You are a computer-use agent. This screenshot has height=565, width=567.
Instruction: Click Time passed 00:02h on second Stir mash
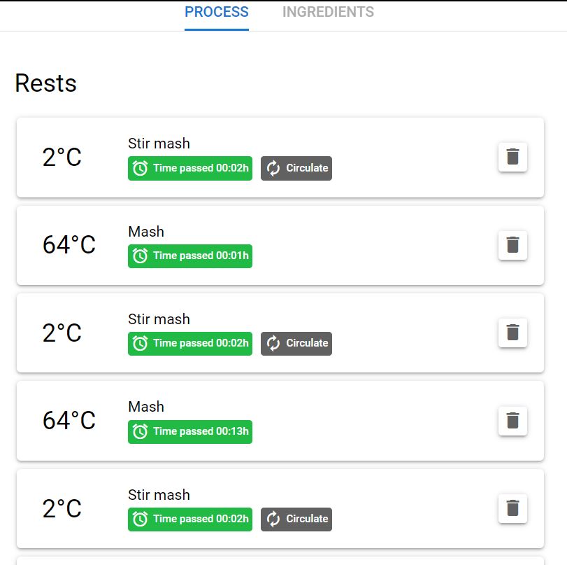pyautogui.click(x=190, y=343)
